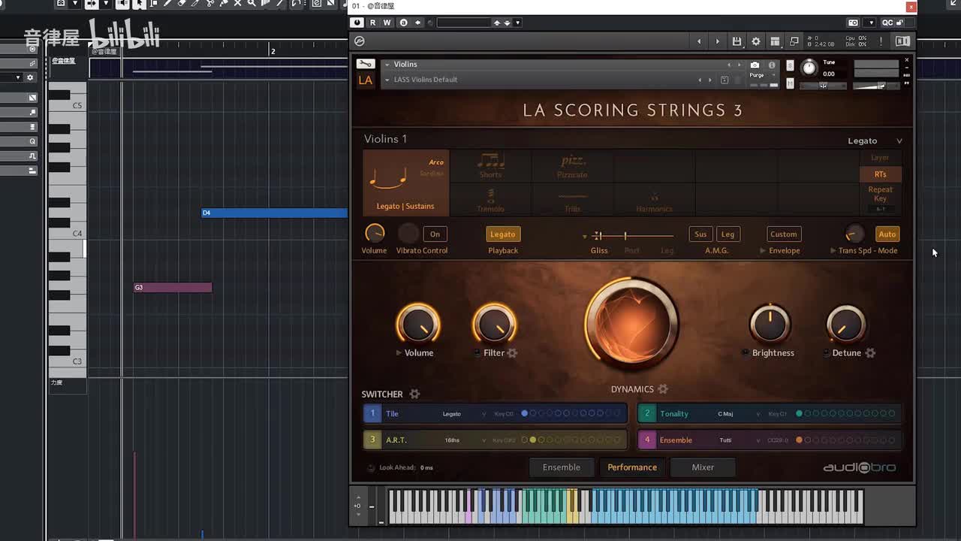Toggle the Legato Playback button
Image resolution: width=961 pixels, height=541 pixels.
coord(502,234)
